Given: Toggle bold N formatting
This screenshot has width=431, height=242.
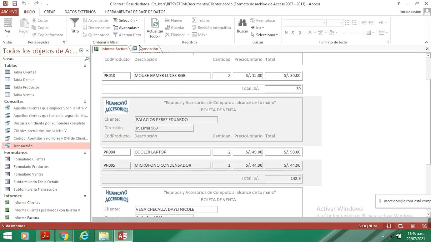Looking at the screenshot, I should coord(286,33).
